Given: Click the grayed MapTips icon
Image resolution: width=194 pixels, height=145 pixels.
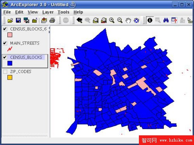Looking at the screenshot, I should 182,20.
